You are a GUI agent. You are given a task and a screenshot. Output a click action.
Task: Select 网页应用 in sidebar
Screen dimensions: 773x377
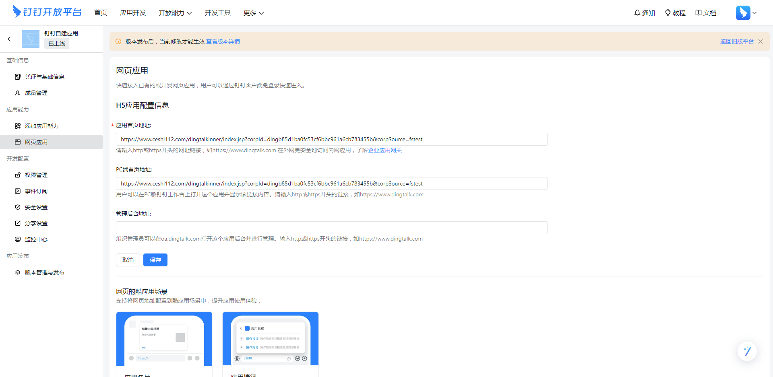[52, 142]
